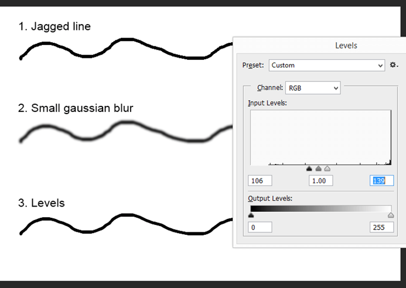
Task: Select the shadow input field showing 106
Action: pos(260,181)
